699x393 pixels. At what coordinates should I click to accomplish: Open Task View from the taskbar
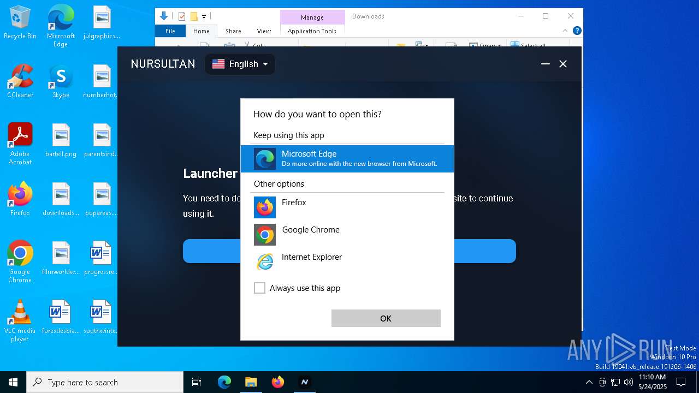tap(197, 382)
